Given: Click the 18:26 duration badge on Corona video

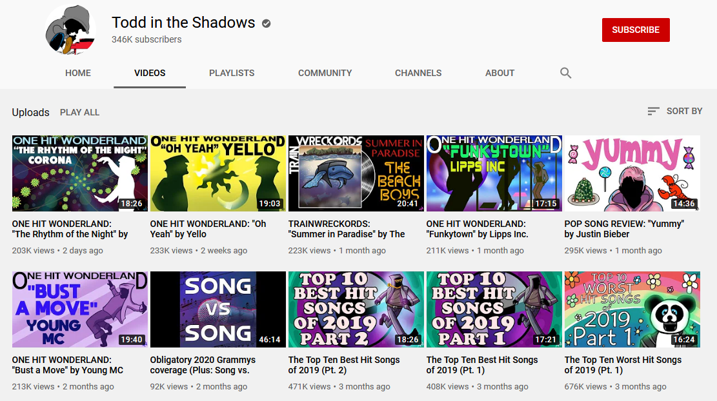Looking at the screenshot, I should point(131,204).
